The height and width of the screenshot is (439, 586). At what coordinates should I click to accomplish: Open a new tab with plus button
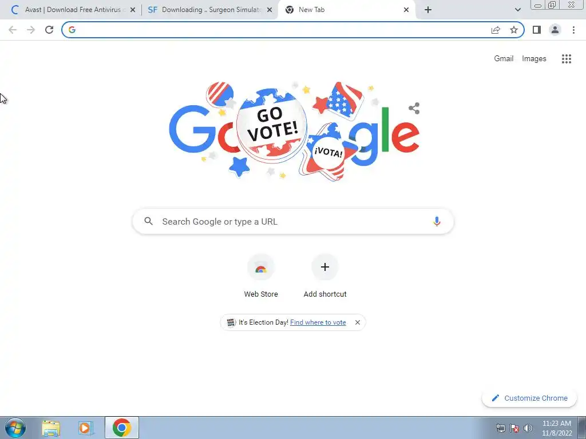[x=428, y=10]
